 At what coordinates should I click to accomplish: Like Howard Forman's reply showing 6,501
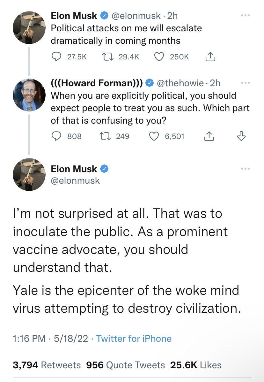(x=155, y=136)
